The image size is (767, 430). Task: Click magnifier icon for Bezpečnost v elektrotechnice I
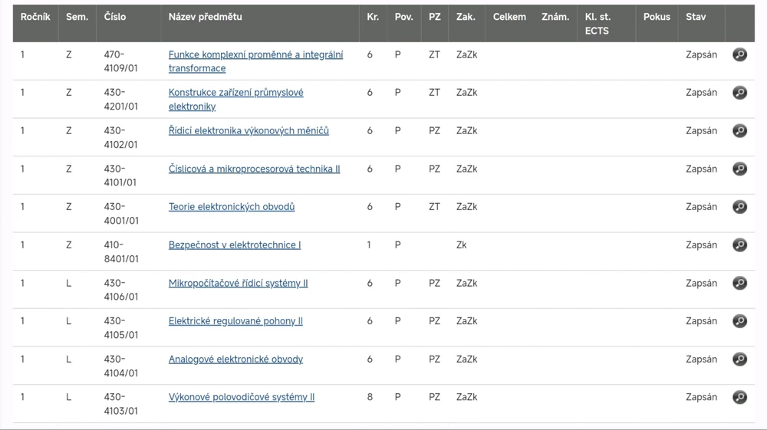tap(739, 245)
